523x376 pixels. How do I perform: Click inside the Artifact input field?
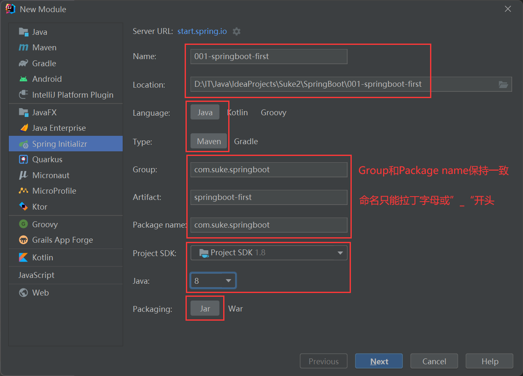pyautogui.click(x=268, y=197)
